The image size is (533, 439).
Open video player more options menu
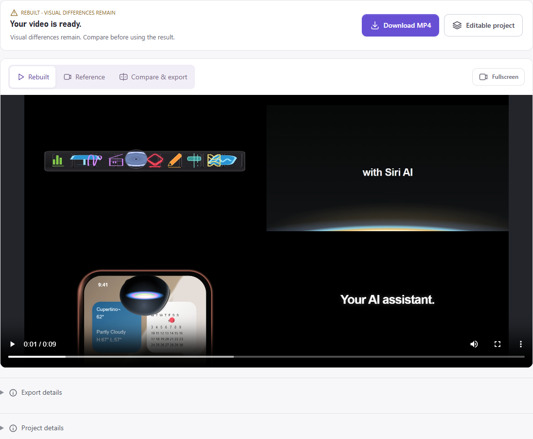[520, 344]
